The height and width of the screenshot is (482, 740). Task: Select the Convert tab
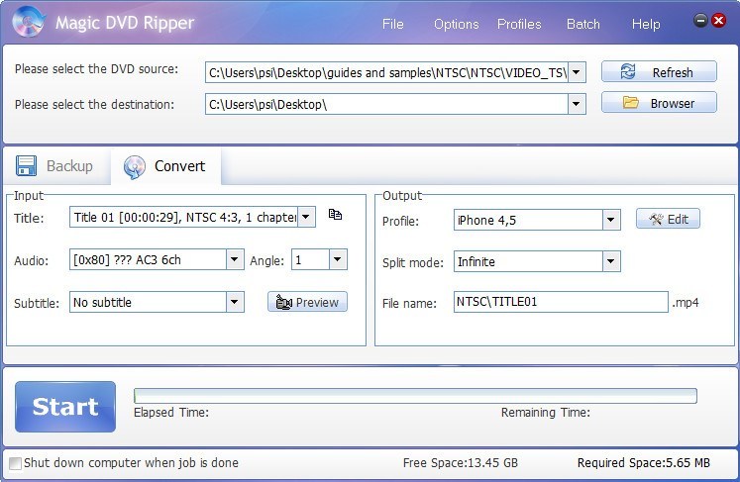tap(165, 166)
